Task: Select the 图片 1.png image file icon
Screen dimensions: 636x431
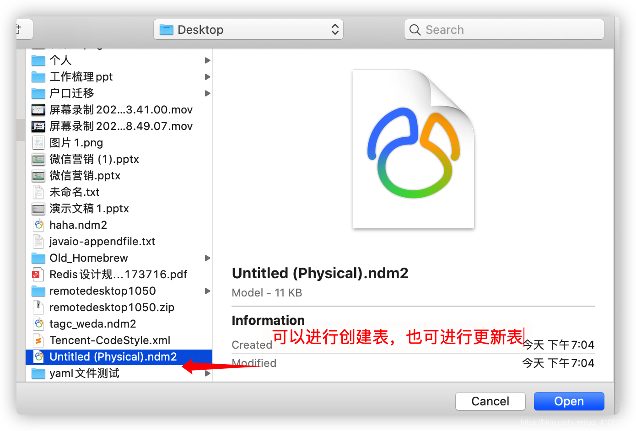Action: [x=38, y=142]
